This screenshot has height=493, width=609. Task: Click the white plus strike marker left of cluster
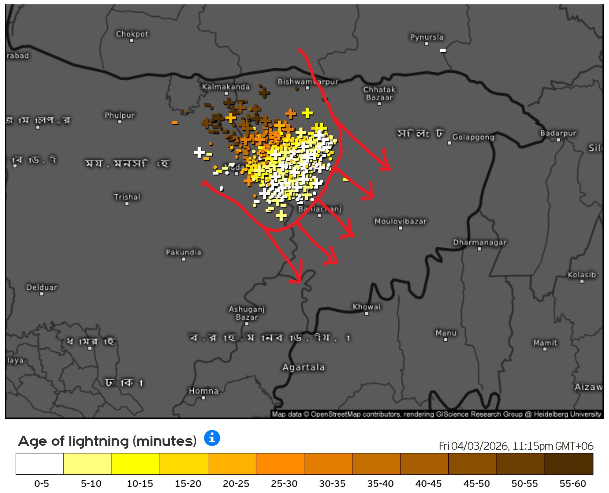pos(199,152)
